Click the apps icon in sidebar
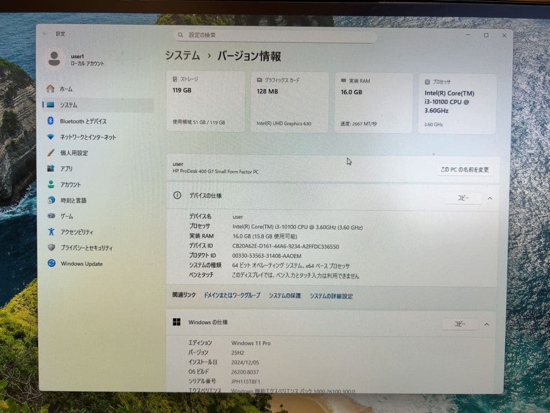This screenshot has height=413, width=550. pyautogui.click(x=51, y=168)
